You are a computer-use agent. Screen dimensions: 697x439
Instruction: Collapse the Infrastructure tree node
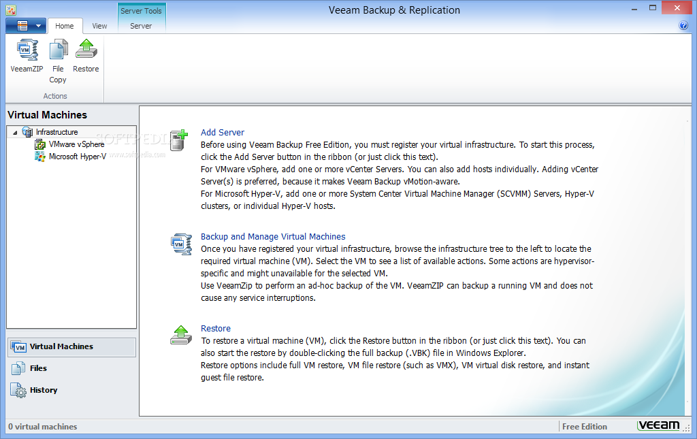click(15, 133)
